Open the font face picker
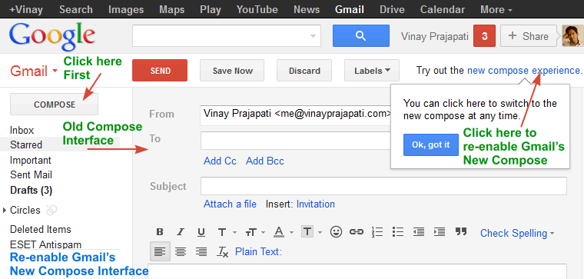 click(227, 232)
